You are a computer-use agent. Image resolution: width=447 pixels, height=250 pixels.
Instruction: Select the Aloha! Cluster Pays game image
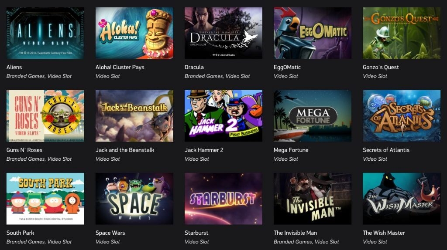tap(134, 33)
